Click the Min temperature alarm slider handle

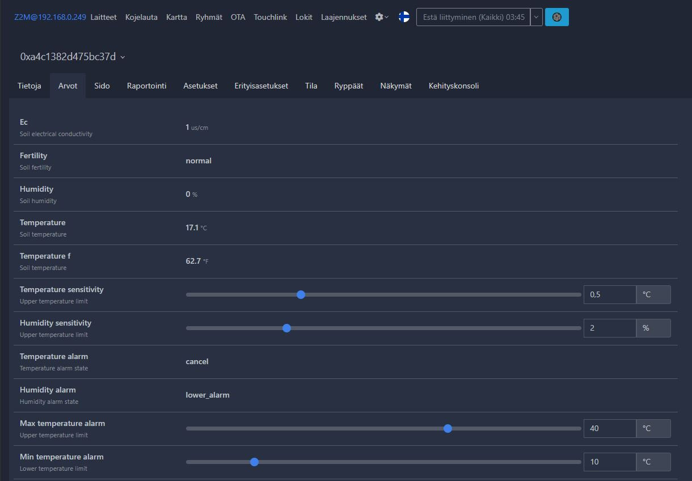pyautogui.click(x=254, y=462)
